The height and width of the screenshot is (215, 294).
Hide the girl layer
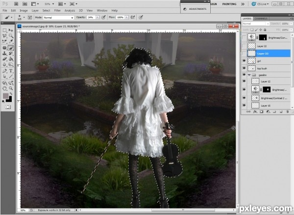(x=244, y=61)
